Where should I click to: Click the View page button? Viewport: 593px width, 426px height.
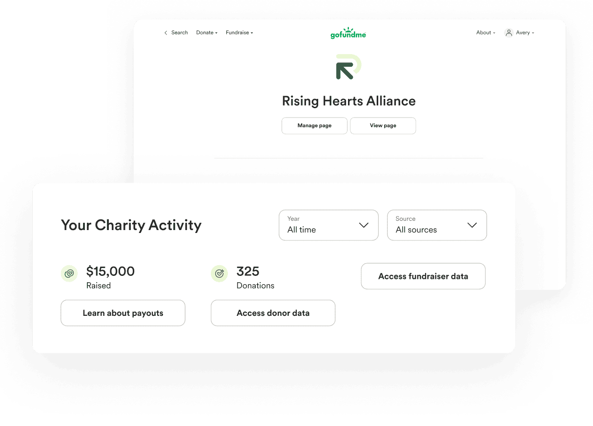click(383, 125)
